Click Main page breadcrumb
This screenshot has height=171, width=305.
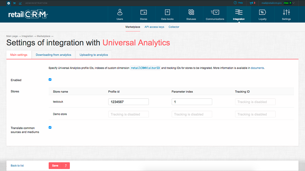click(x=12, y=36)
